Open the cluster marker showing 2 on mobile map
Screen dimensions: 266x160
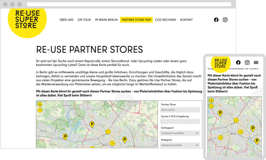(236, 120)
